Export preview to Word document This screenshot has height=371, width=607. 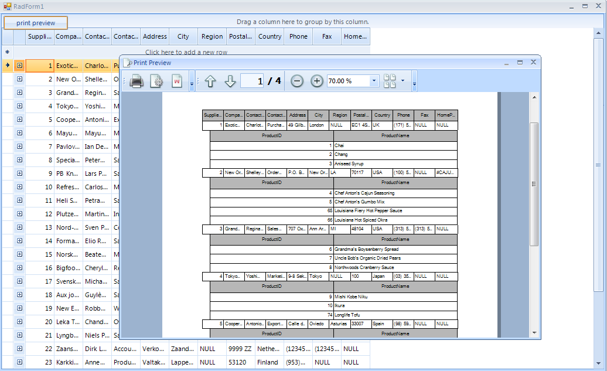[176, 81]
